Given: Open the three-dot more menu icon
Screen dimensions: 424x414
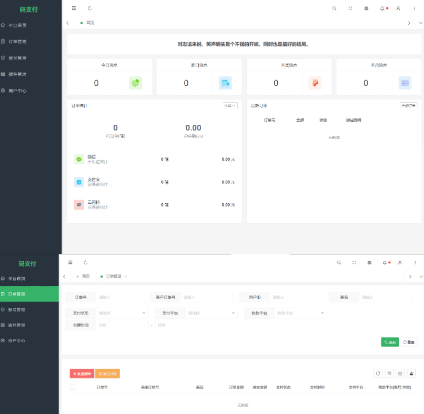Looking at the screenshot, I should [x=415, y=9].
